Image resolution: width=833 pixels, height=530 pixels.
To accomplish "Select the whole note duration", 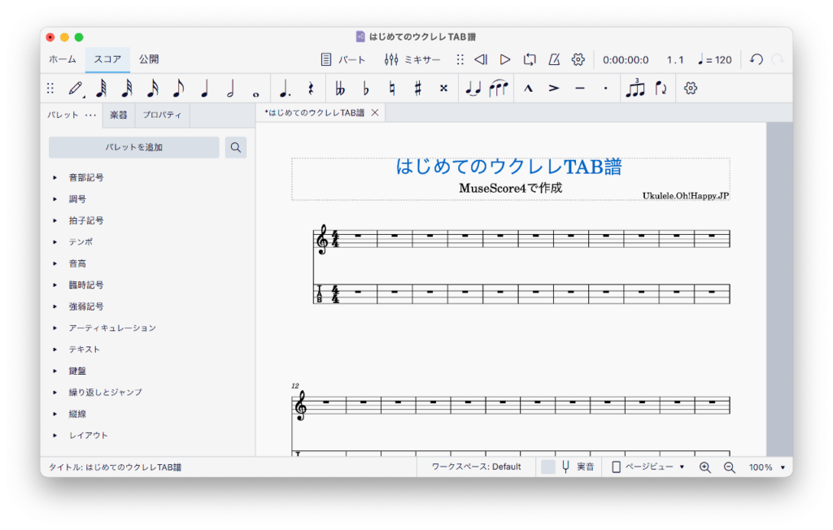I will tap(255, 89).
